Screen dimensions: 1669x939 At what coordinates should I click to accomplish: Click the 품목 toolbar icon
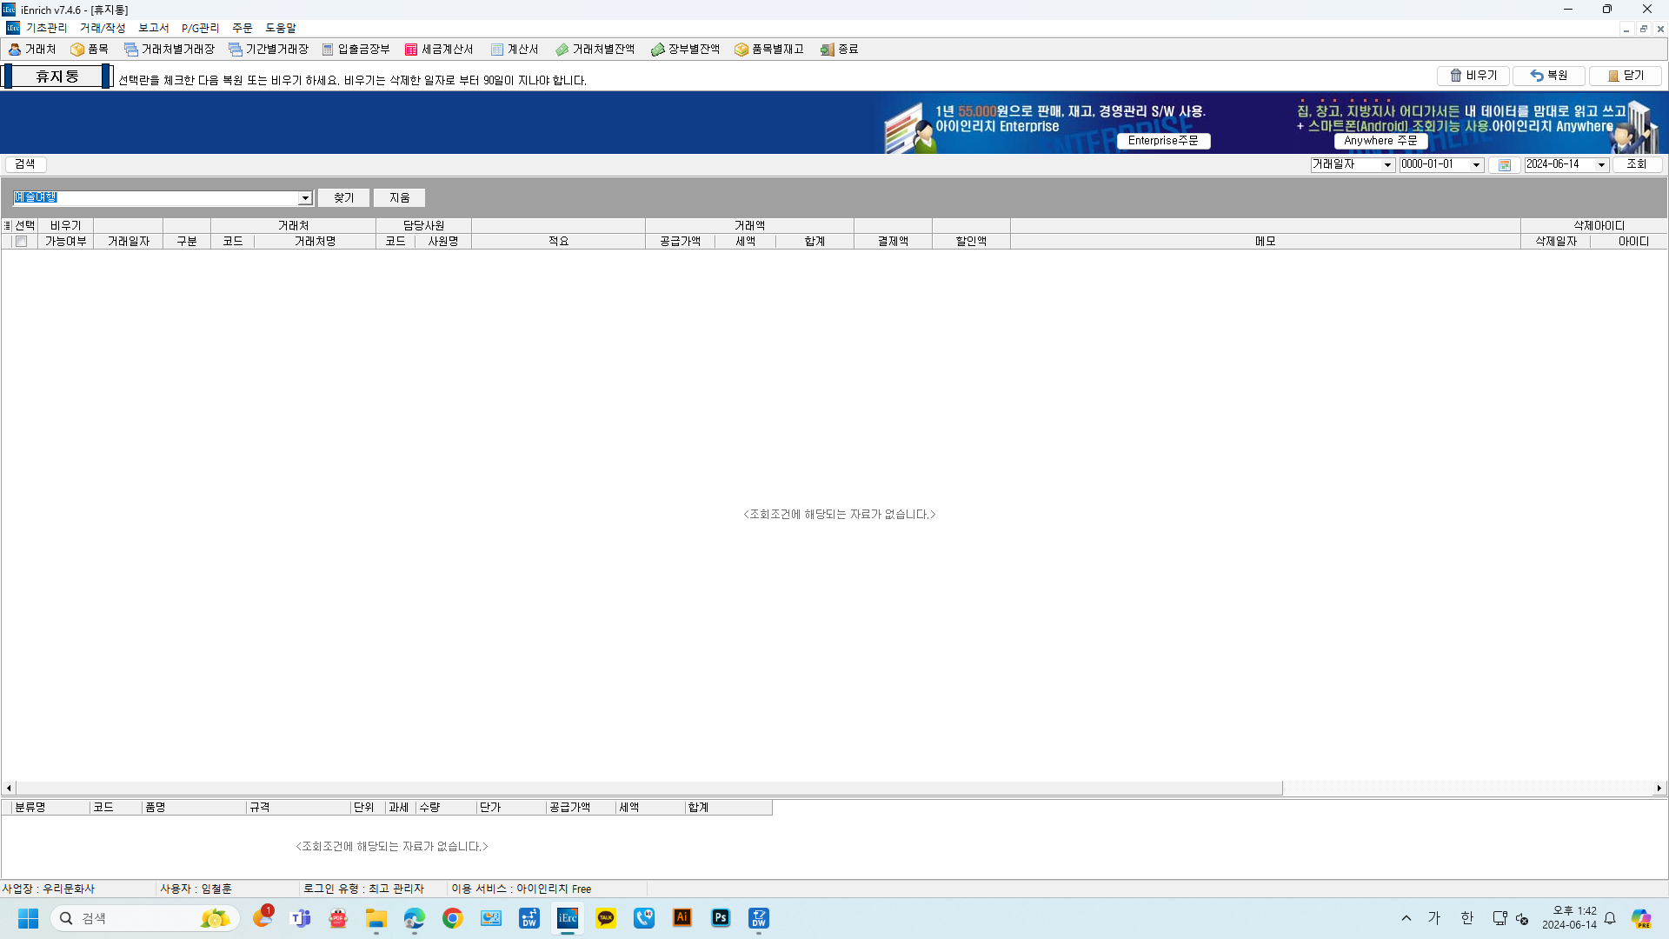coord(90,50)
